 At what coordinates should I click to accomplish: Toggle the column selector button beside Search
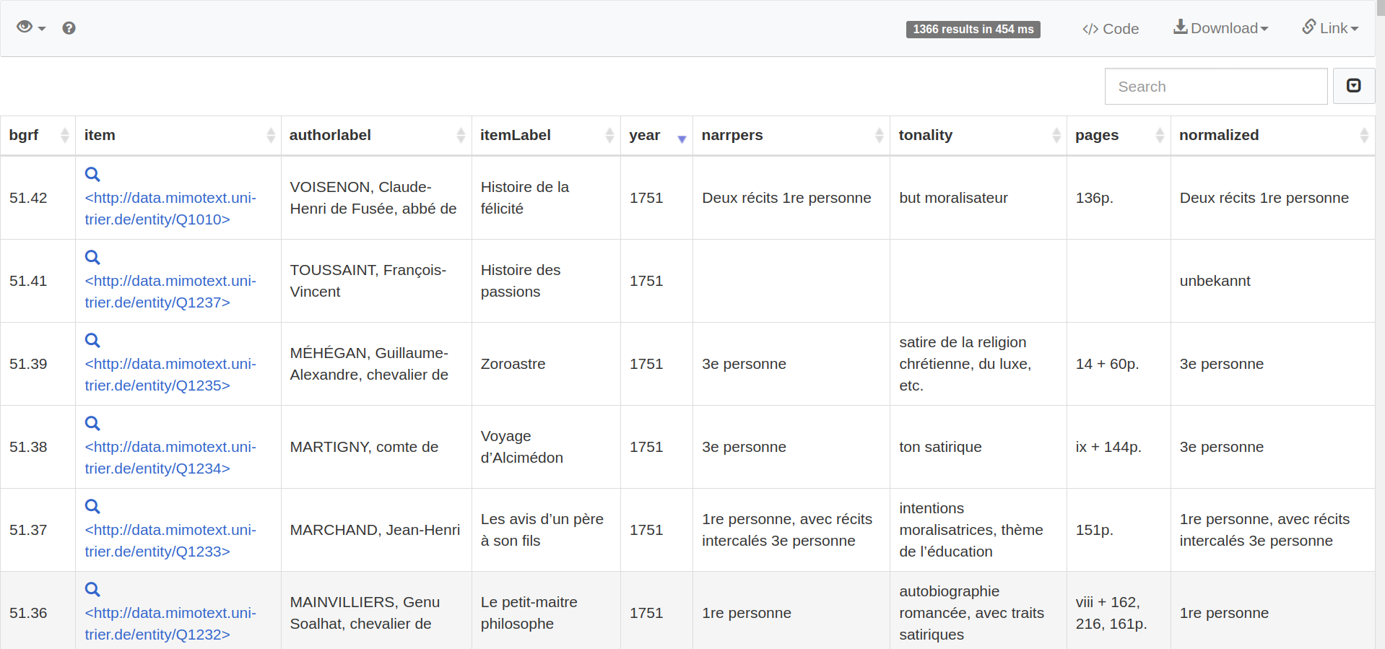[x=1353, y=86]
